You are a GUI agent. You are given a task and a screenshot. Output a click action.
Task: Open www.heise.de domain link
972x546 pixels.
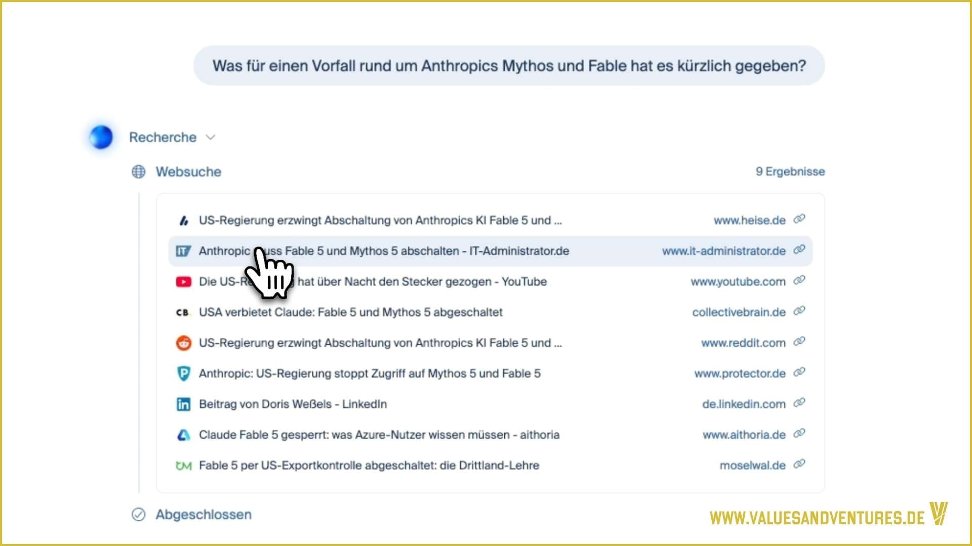click(x=749, y=220)
